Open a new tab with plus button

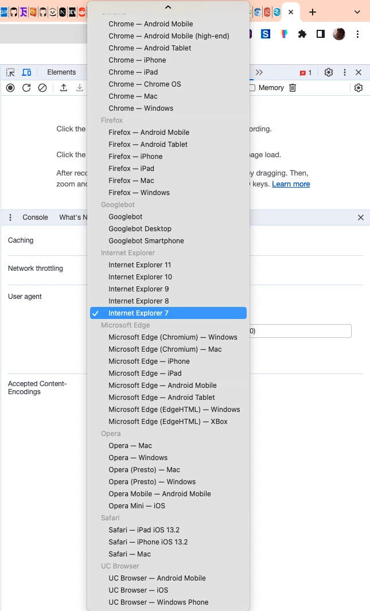pos(313,13)
